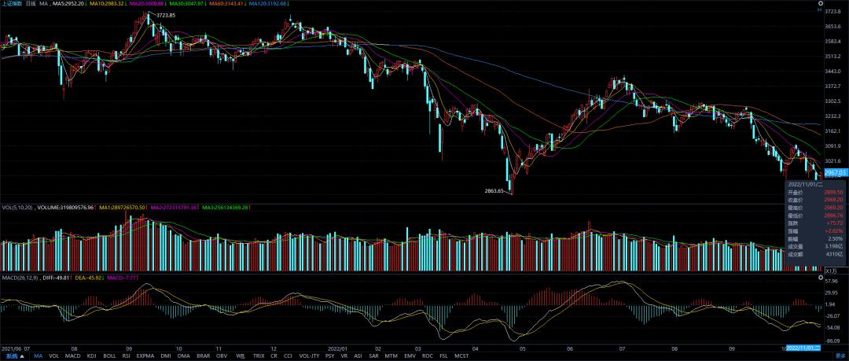This screenshot has width=849, height=361.
Task: Click the DEA:-45.92 legend value
Action: (86, 278)
